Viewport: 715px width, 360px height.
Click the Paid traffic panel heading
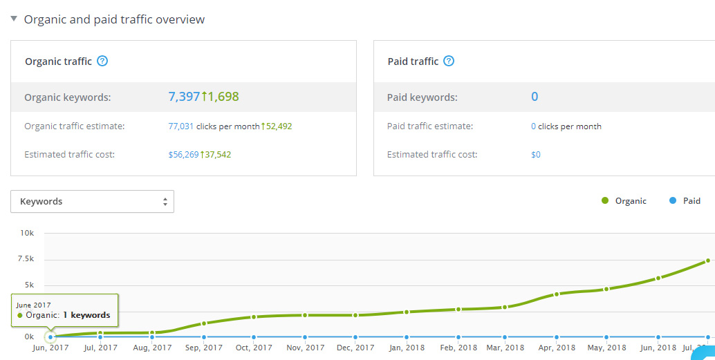[413, 61]
